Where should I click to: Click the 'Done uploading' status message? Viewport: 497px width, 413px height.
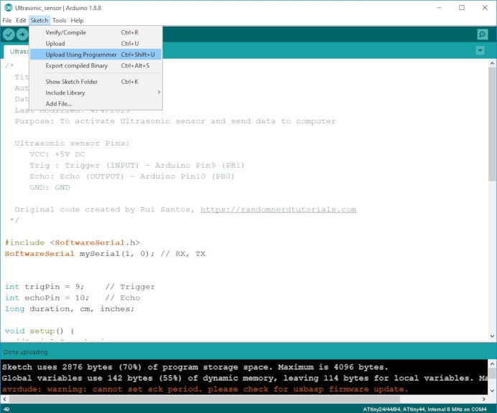(25, 352)
